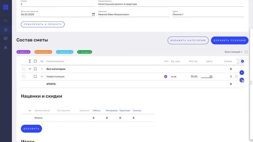Viewport: 253px width, 142px height.
Task: Collapse the right side panel arrows
Action: click(251, 83)
